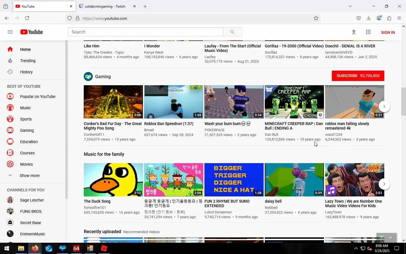The width and height of the screenshot is (406, 254).
Task: Open Gaming in the sidebar
Action: coord(27,130)
